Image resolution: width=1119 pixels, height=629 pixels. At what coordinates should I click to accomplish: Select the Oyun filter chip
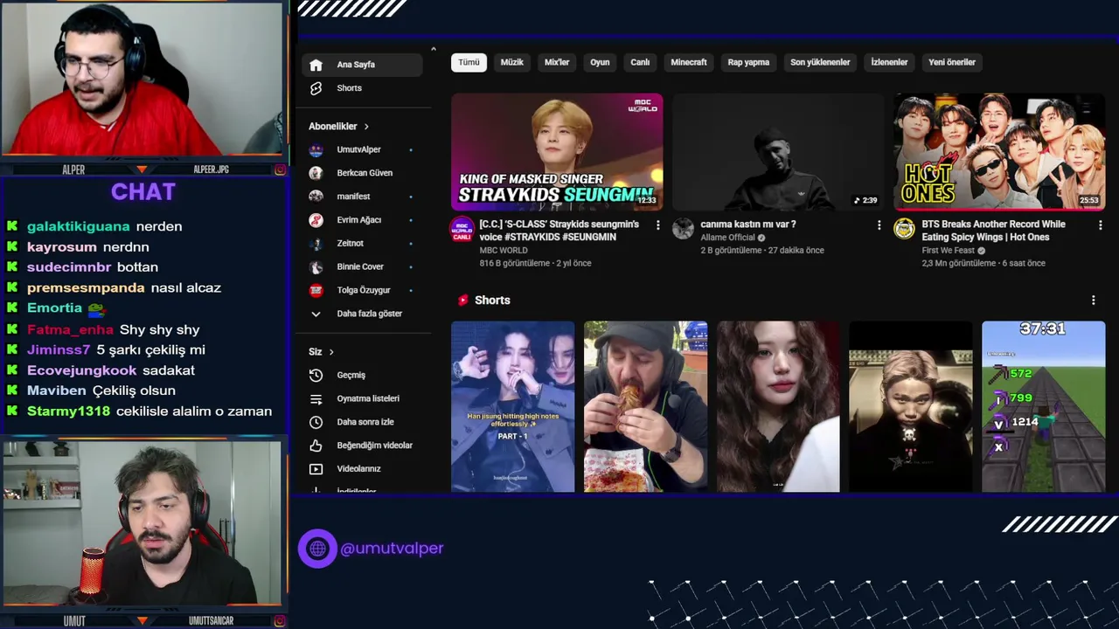pyautogui.click(x=600, y=62)
